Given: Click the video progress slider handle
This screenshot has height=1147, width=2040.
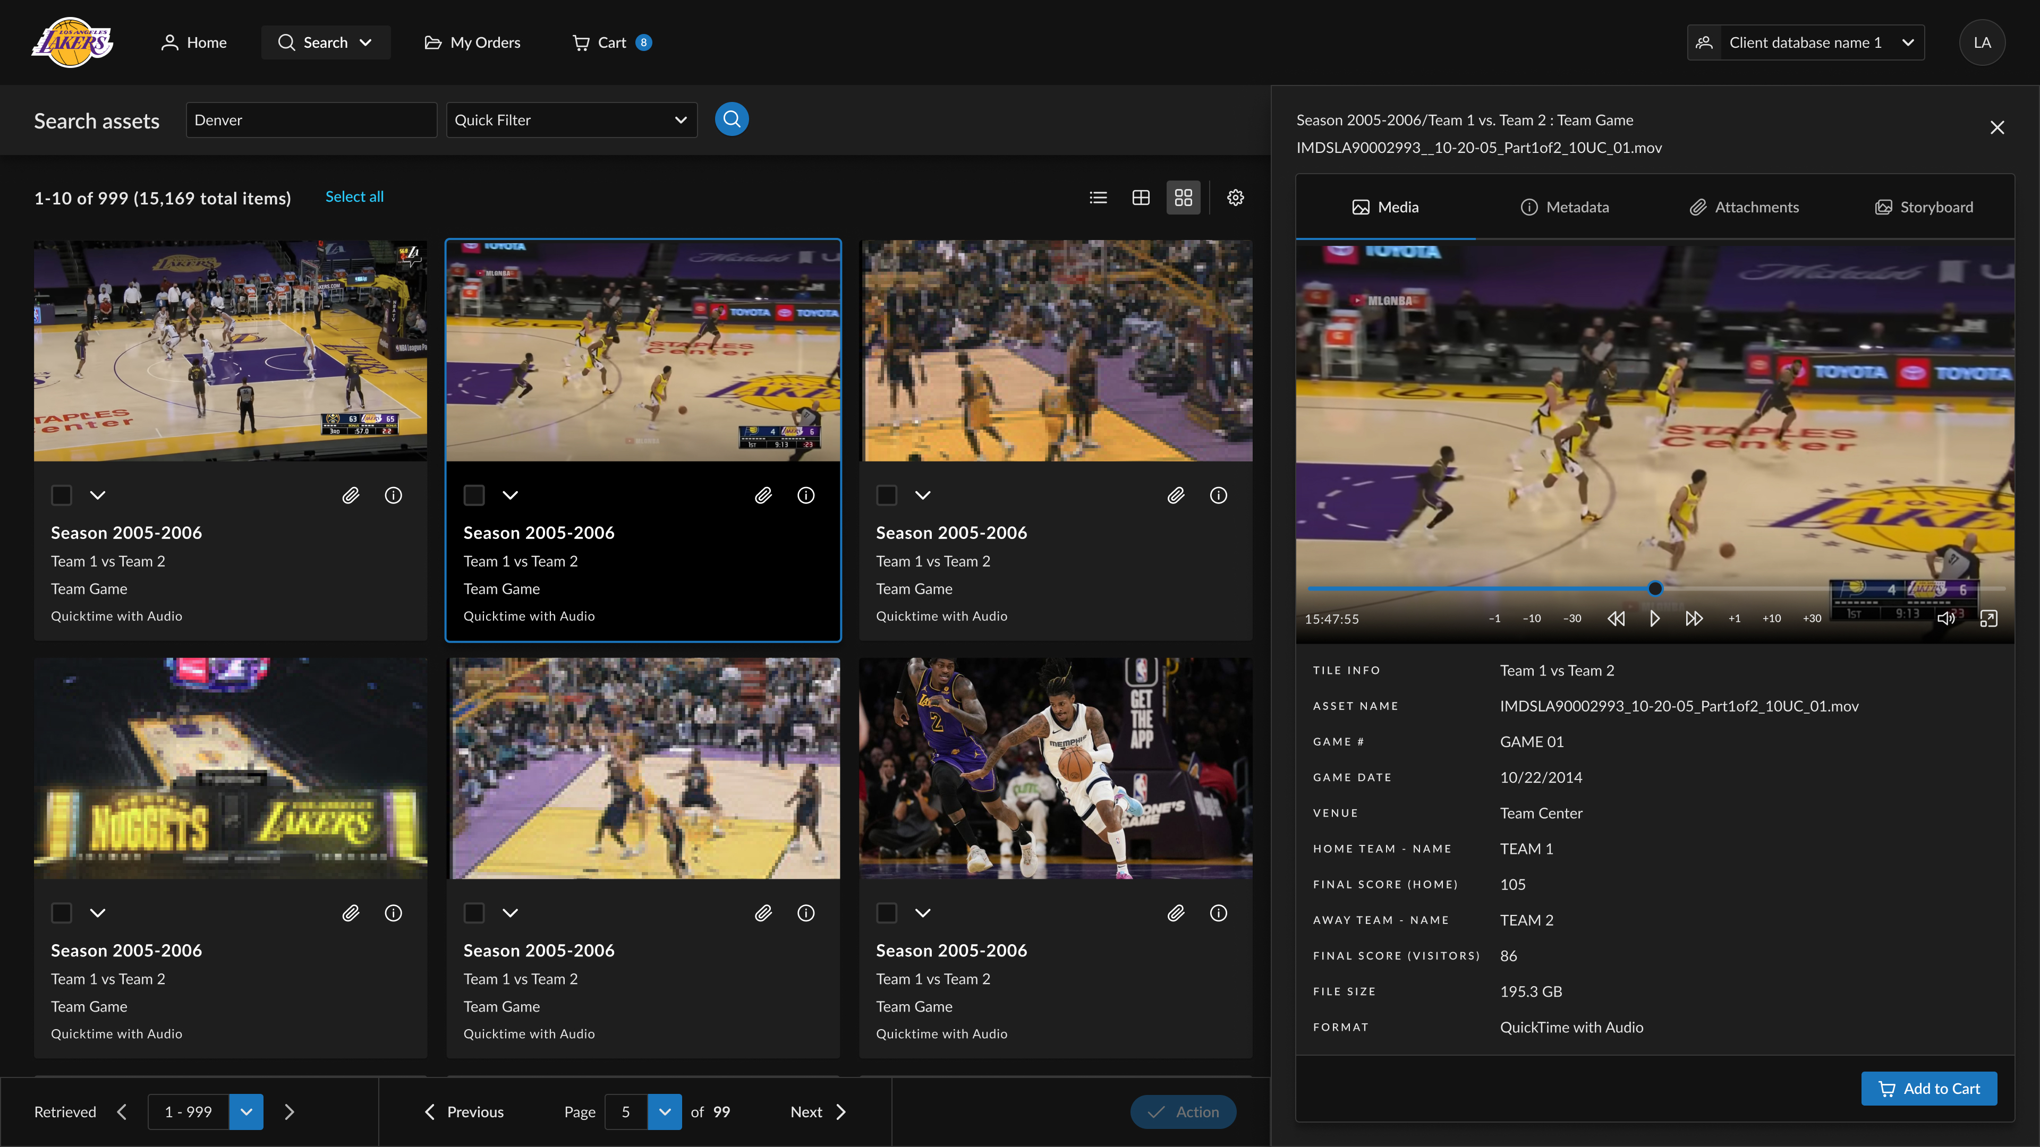Looking at the screenshot, I should tap(1654, 588).
